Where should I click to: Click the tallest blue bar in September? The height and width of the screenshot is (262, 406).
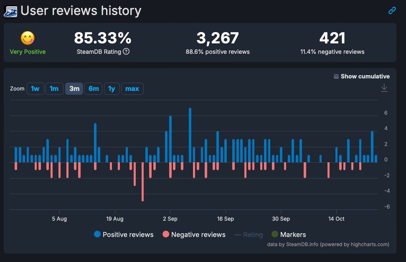[190, 134]
